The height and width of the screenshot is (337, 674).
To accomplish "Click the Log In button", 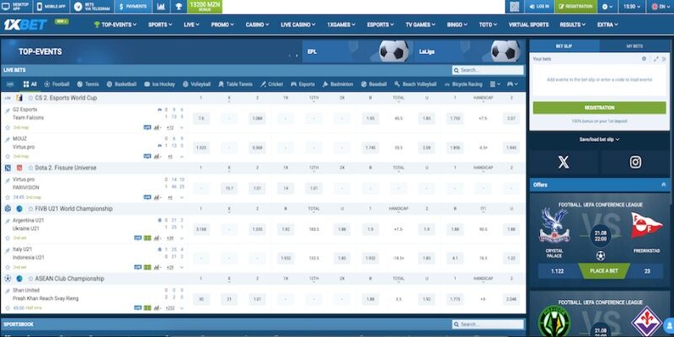I will coord(538,6).
